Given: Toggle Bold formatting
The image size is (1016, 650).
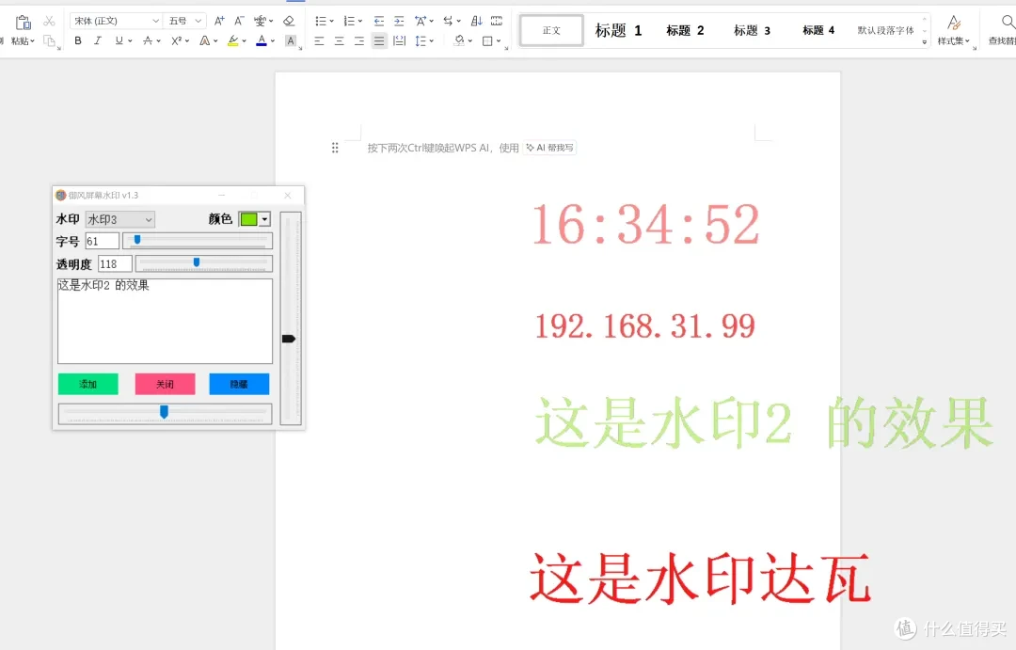Looking at the screenshot, I should coord(78,40).
